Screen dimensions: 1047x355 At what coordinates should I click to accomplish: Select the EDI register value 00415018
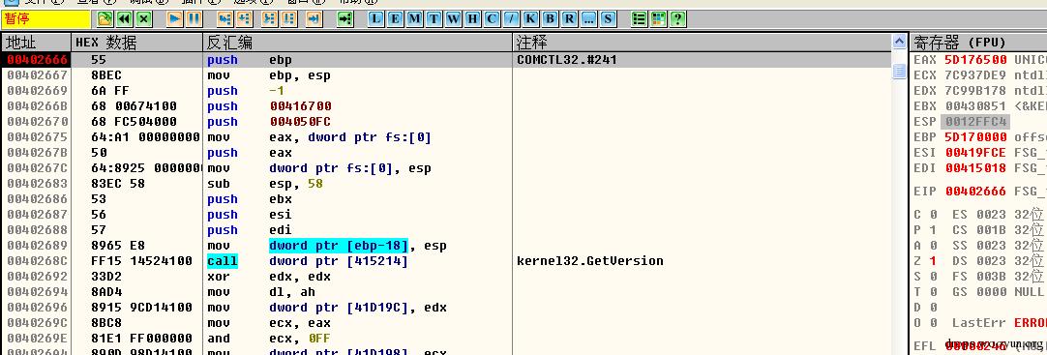(x=975, y=168)
